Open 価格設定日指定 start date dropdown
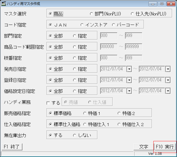The image size is (177, 157). coord(129,91)
